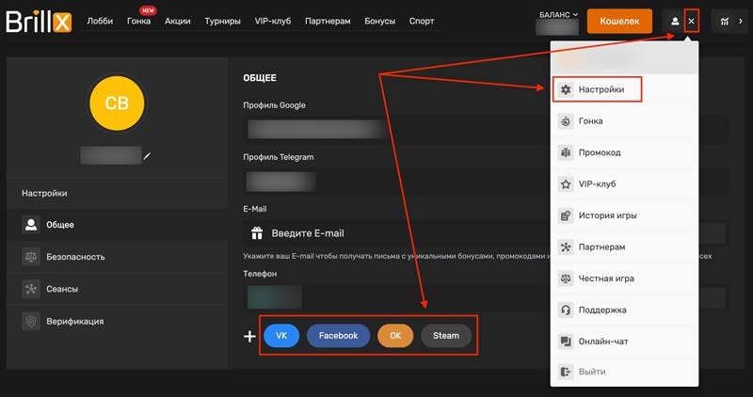Connect the Steam account button

pyautogui.click(x=445, y=336)
